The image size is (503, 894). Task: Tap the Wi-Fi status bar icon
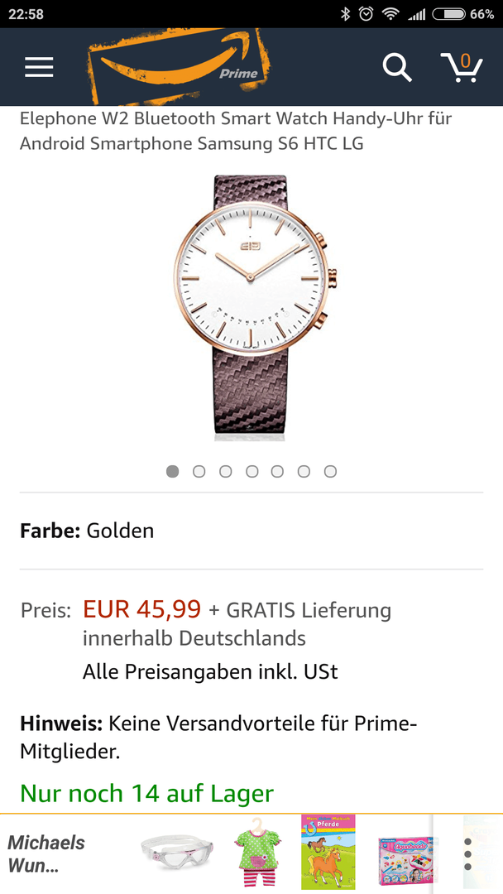390,14
